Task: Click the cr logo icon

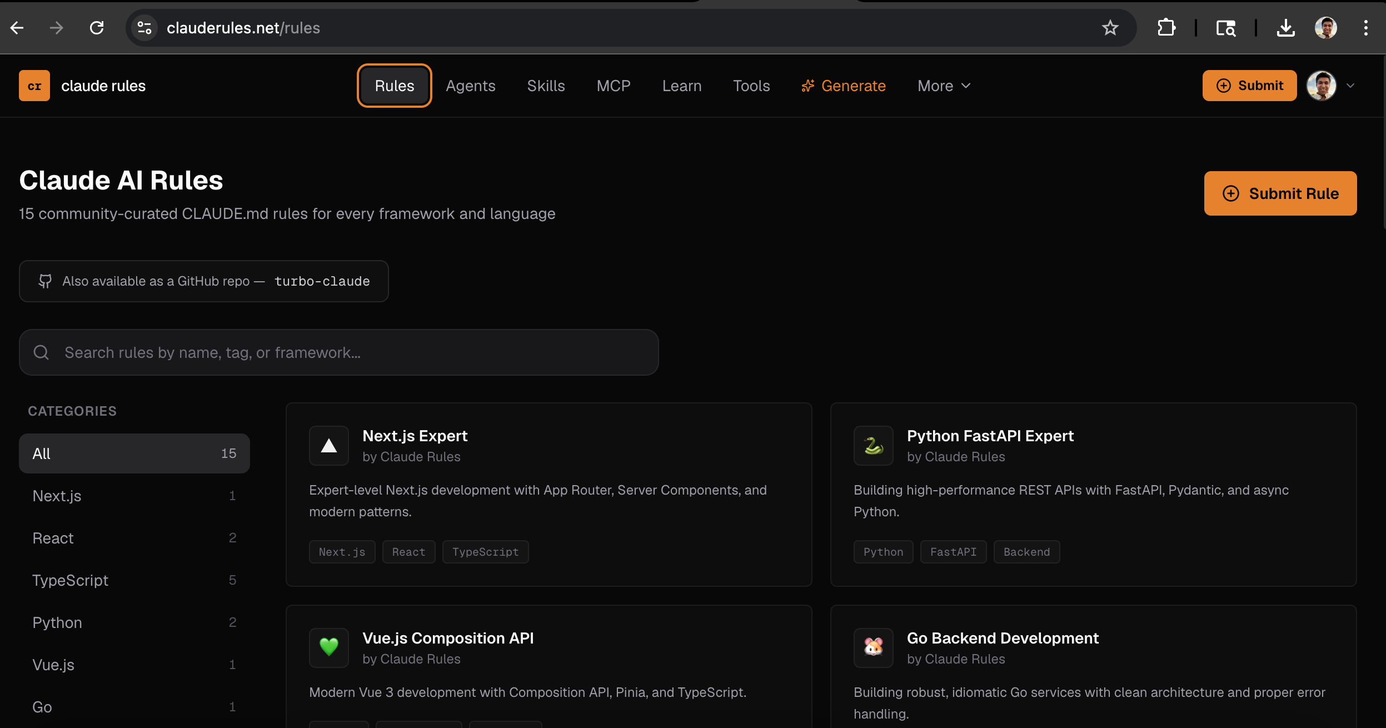Action: [x=34, y=86]
